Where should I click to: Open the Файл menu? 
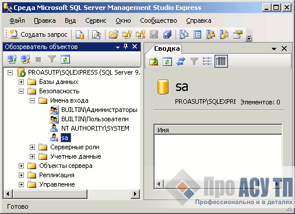pos(17,20)
